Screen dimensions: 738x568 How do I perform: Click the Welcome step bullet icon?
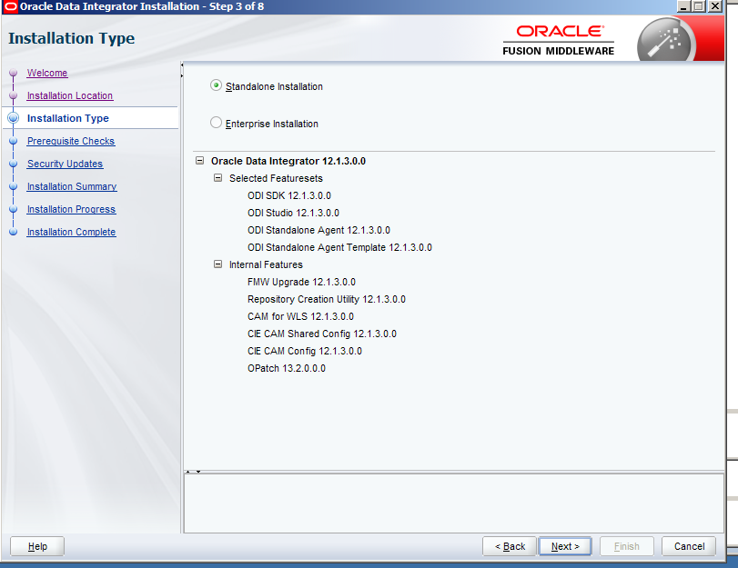(x=13, y=74)
